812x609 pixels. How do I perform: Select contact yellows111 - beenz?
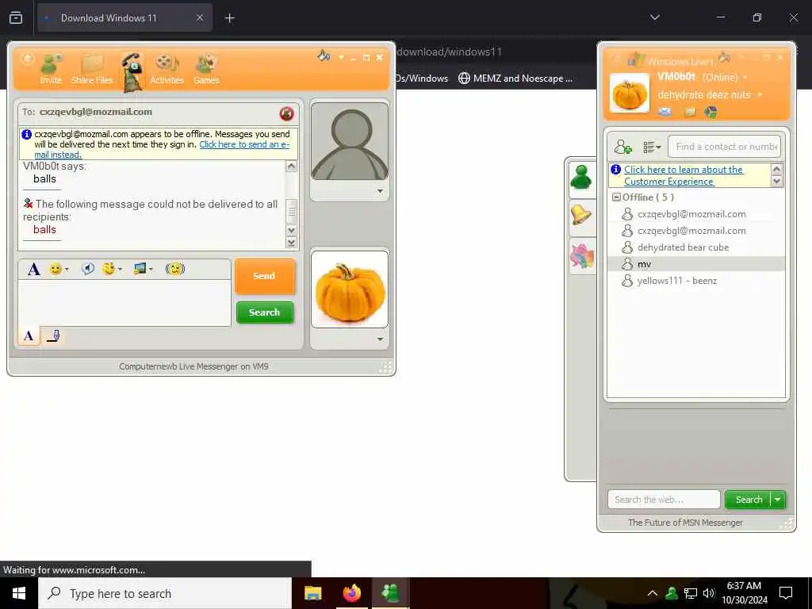[x=677, y=281]
